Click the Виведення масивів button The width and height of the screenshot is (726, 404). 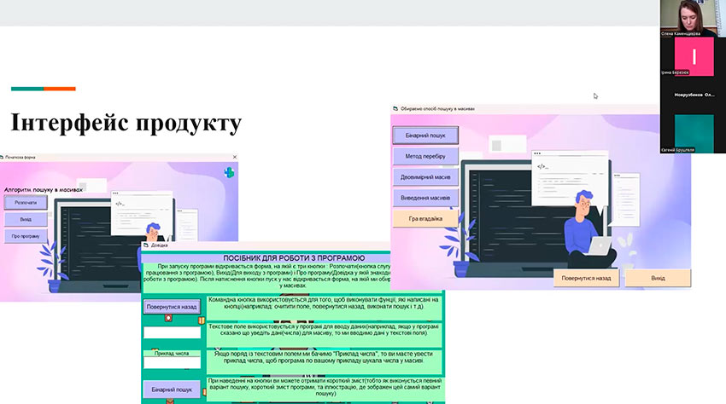tap(425, 198)
